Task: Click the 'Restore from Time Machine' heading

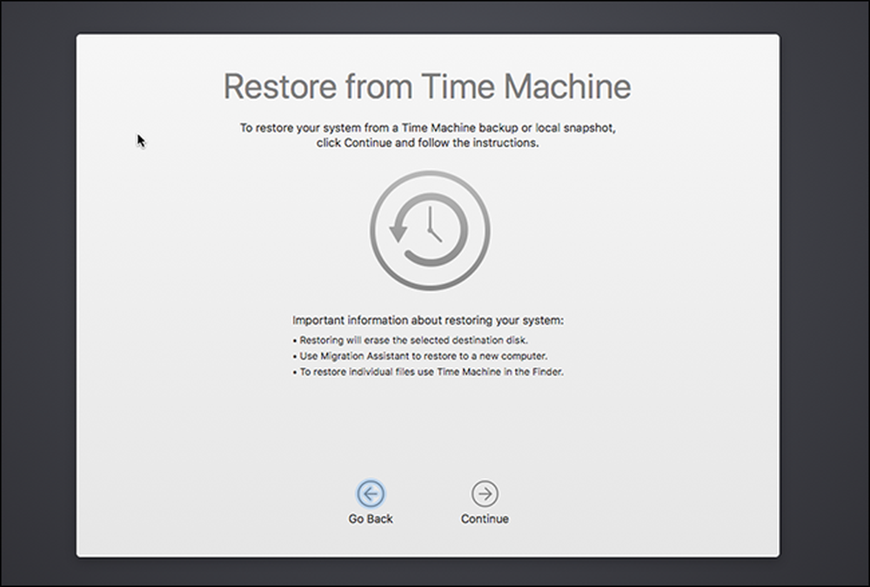Action: pyautogui.click(x=427, y=86)
